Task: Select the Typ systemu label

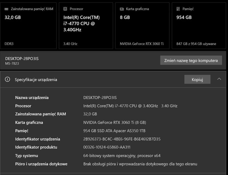Action: [x=26, y=156]
